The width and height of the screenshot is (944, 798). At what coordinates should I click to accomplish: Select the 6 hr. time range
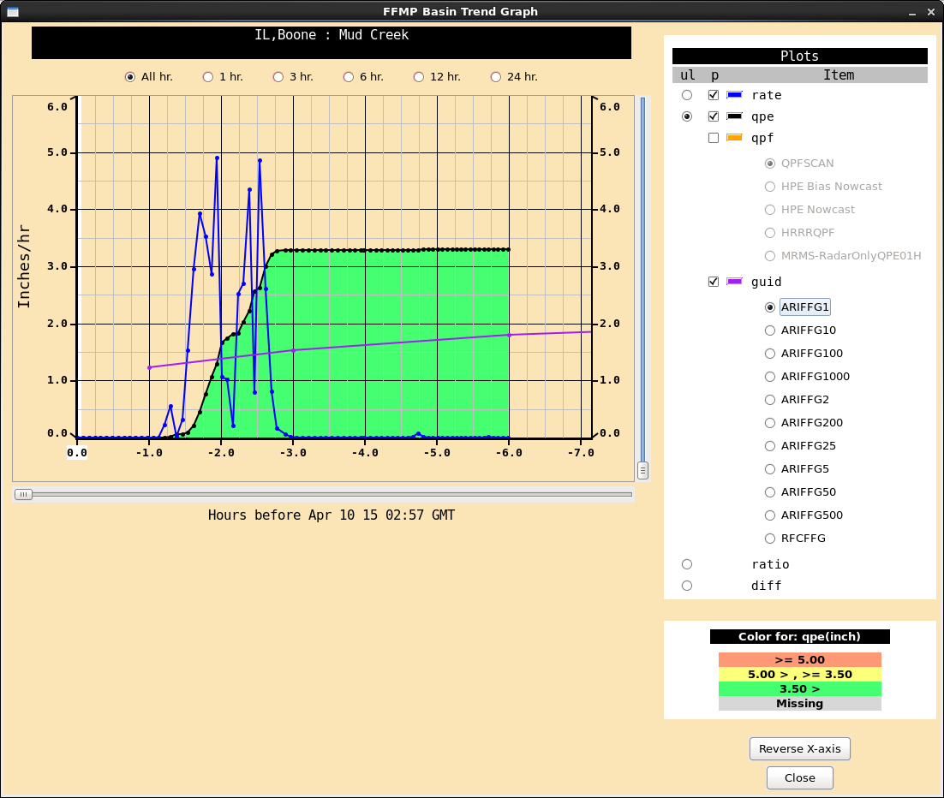tap(363, 77)
